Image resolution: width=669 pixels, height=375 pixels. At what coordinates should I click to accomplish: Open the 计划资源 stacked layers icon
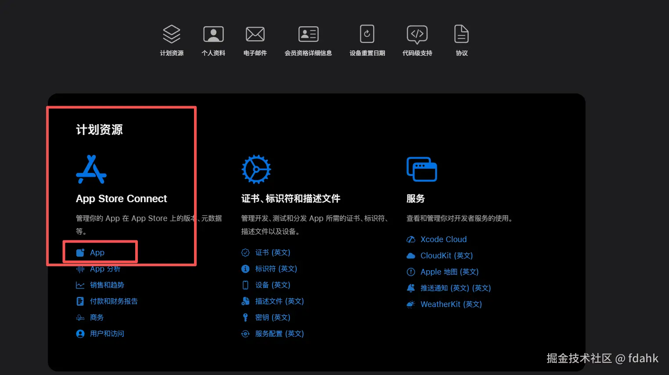172,34
